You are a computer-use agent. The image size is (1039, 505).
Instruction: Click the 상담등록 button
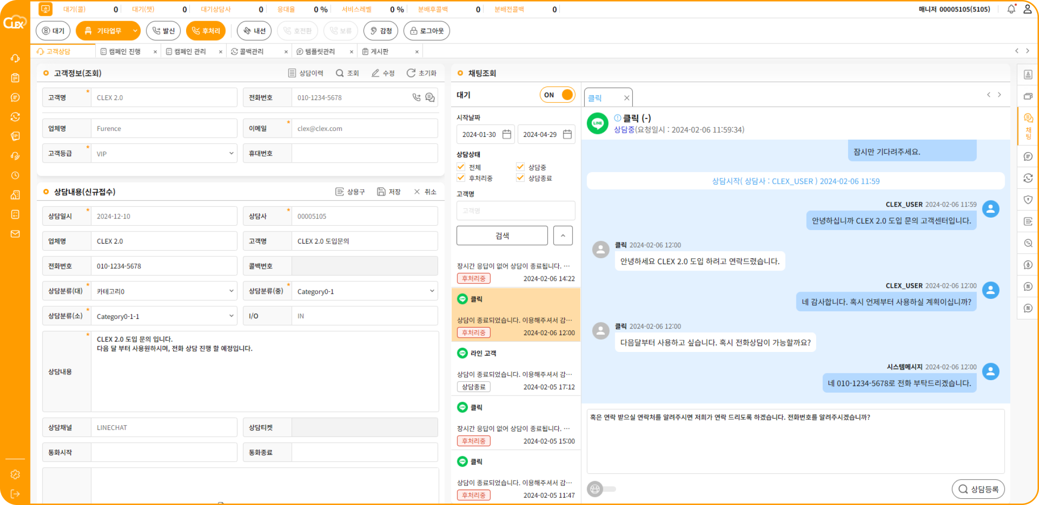coord(978,489)
